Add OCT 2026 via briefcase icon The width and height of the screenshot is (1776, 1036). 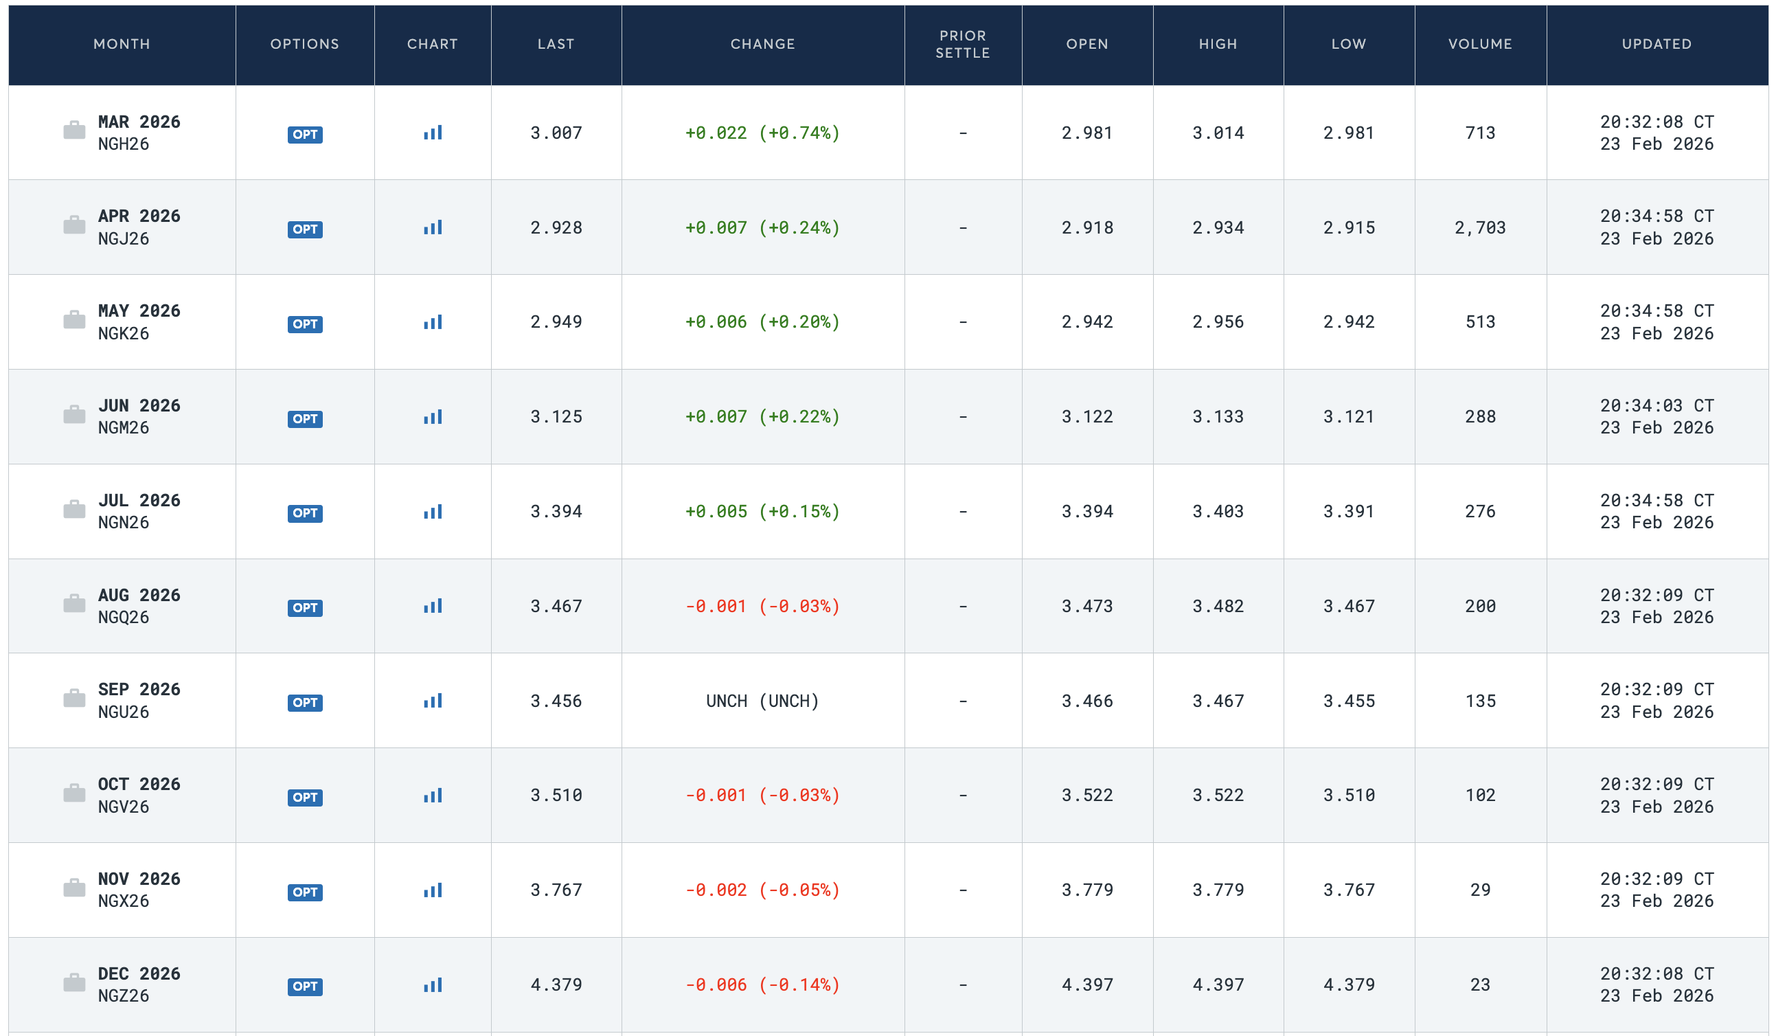click(74, 793)
